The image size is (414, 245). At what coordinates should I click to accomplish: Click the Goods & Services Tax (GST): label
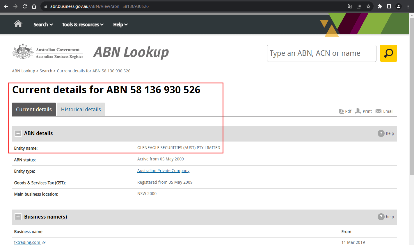(40, 183)
